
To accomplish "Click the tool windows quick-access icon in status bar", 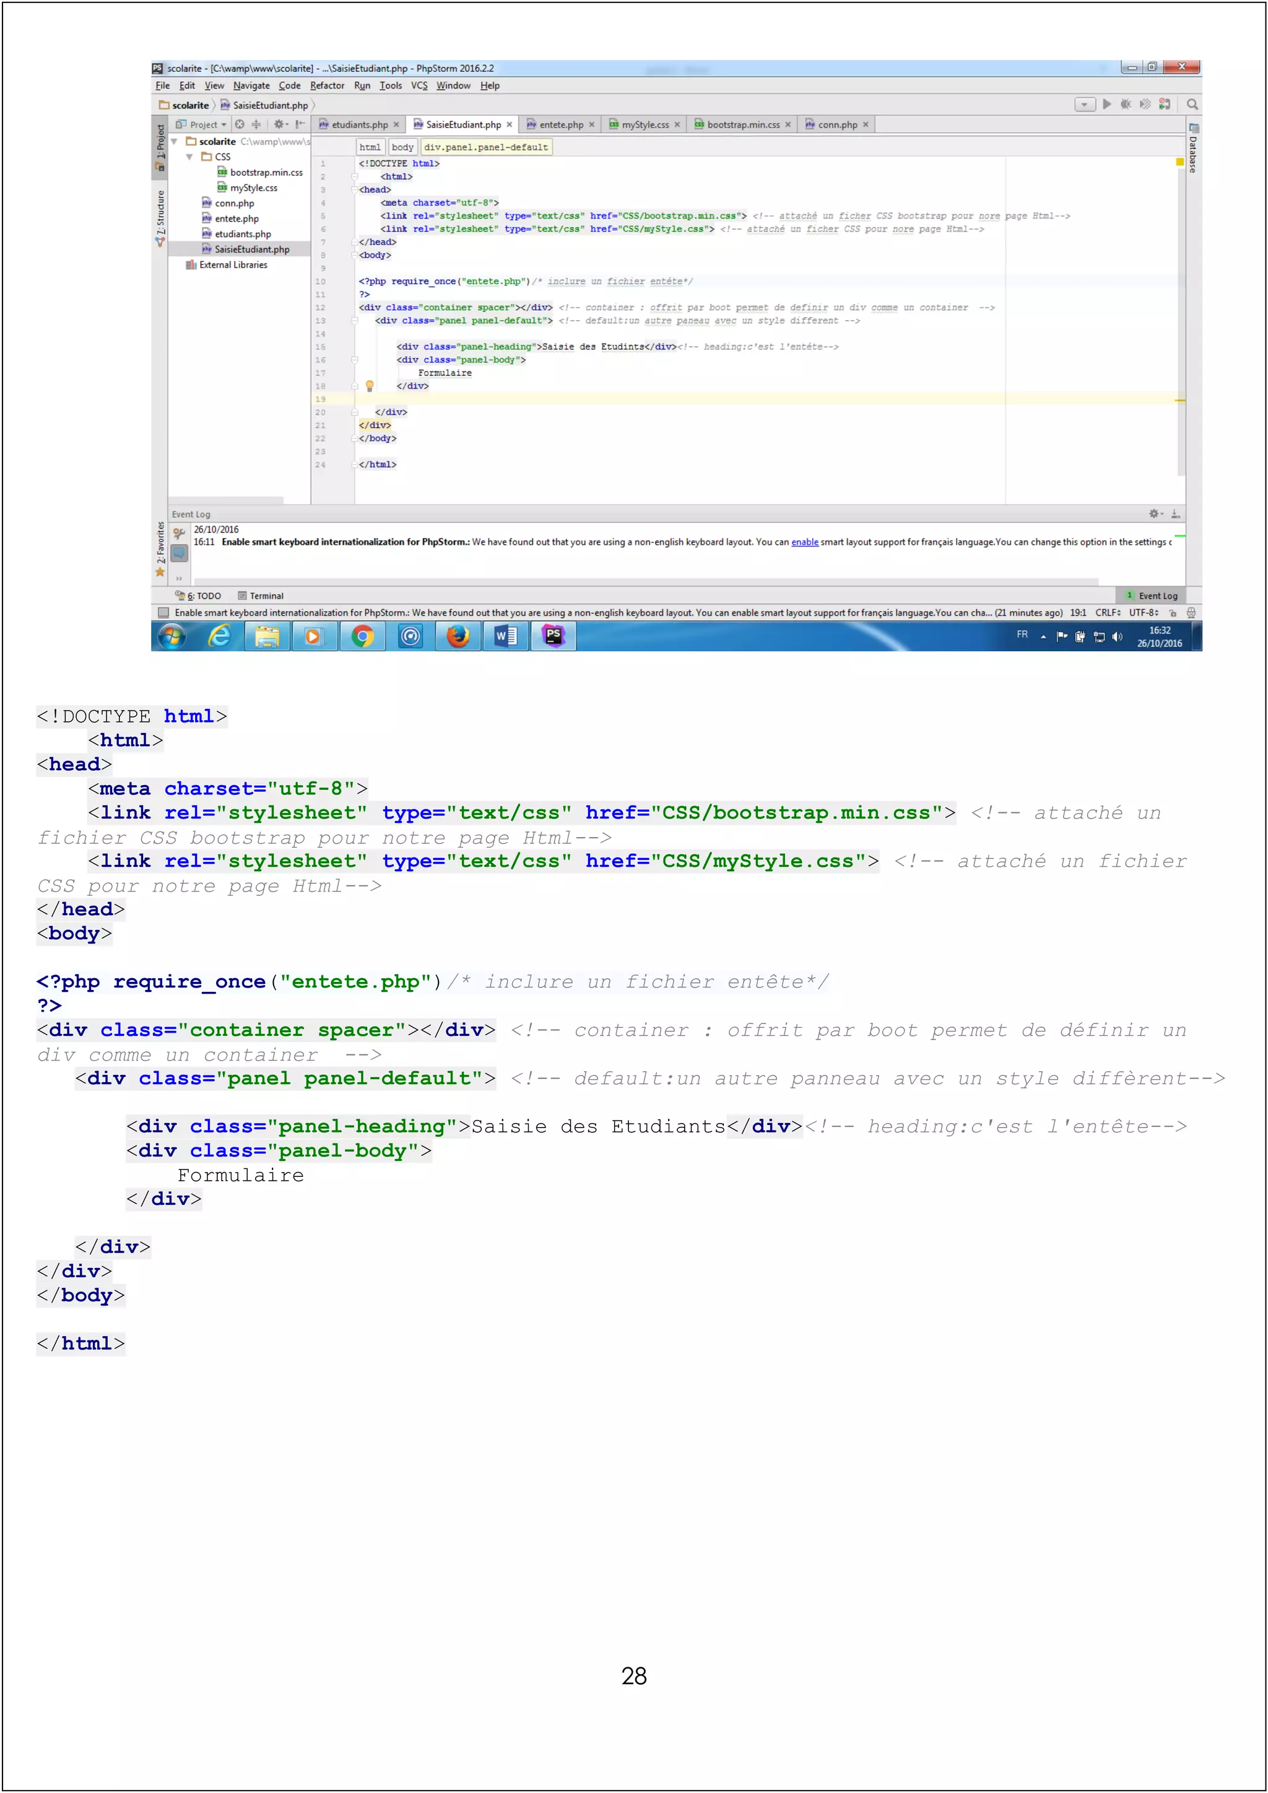I will [x=163, y=613].
